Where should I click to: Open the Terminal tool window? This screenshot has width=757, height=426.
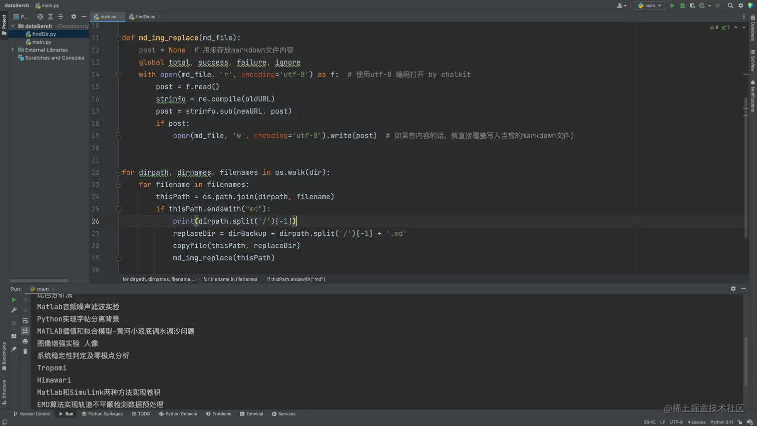[251, 414]
